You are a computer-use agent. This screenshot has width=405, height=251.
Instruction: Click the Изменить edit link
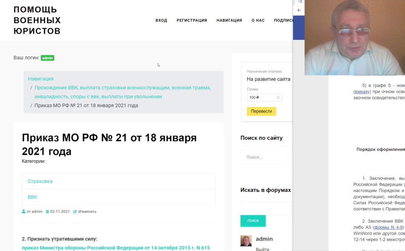click(x=87, y=212)
